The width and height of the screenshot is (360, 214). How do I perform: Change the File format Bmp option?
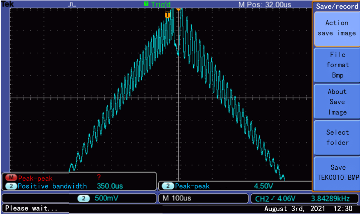(337, 65)
